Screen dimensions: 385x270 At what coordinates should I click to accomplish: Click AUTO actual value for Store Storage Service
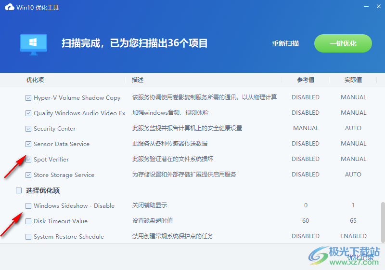pos(353,175)
